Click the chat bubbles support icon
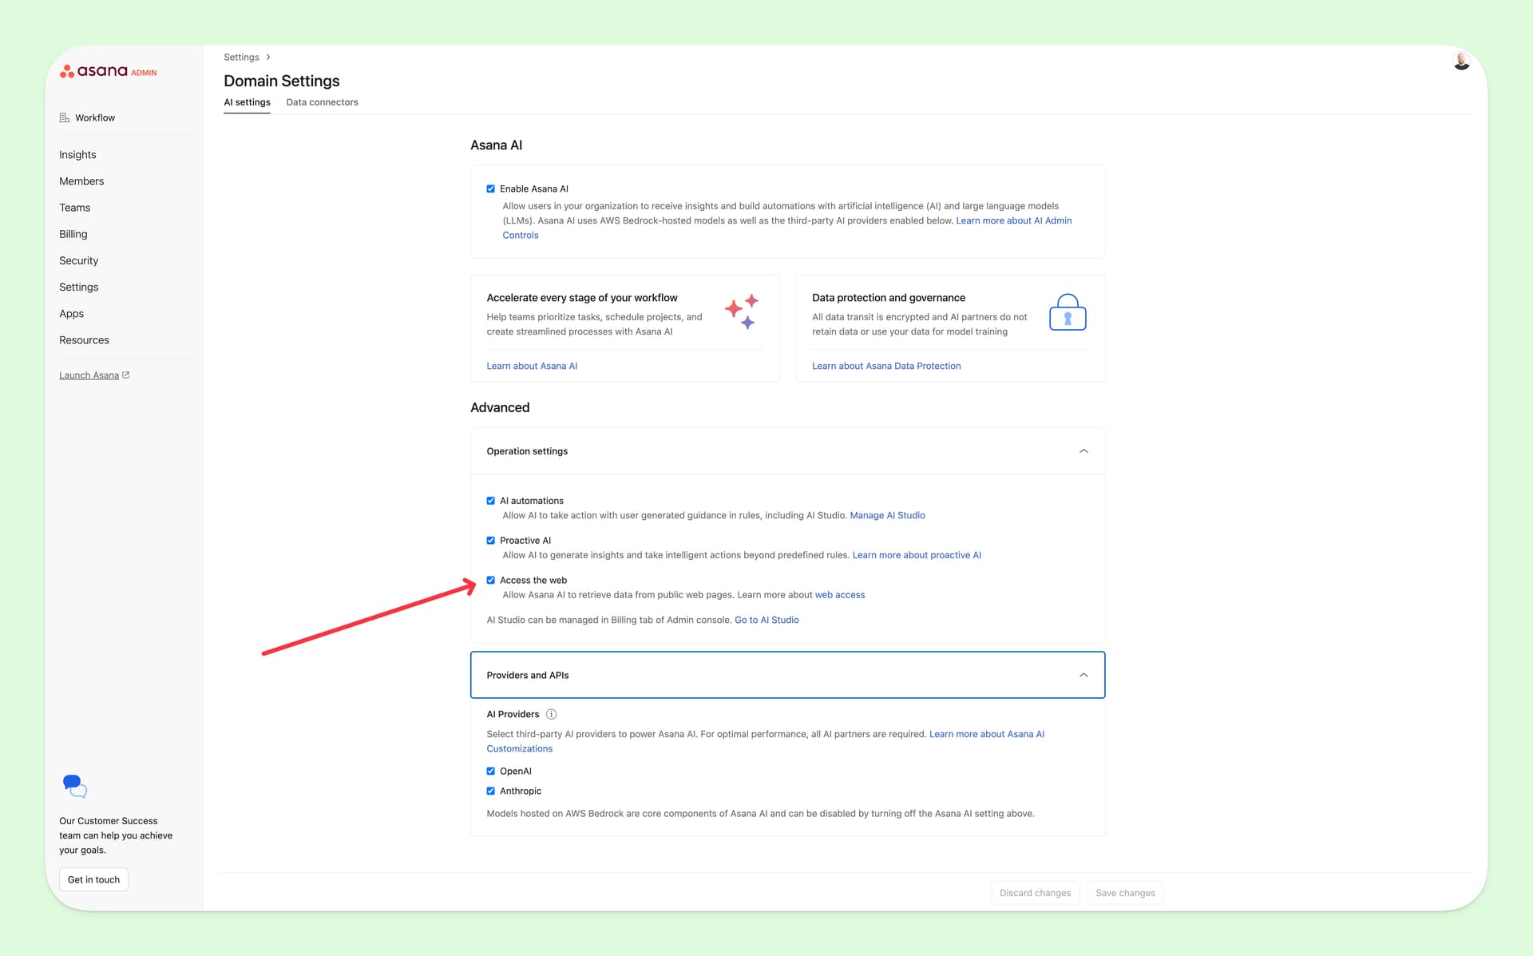1533x956 pixels. pyautogui.click(x=74, y=786)
